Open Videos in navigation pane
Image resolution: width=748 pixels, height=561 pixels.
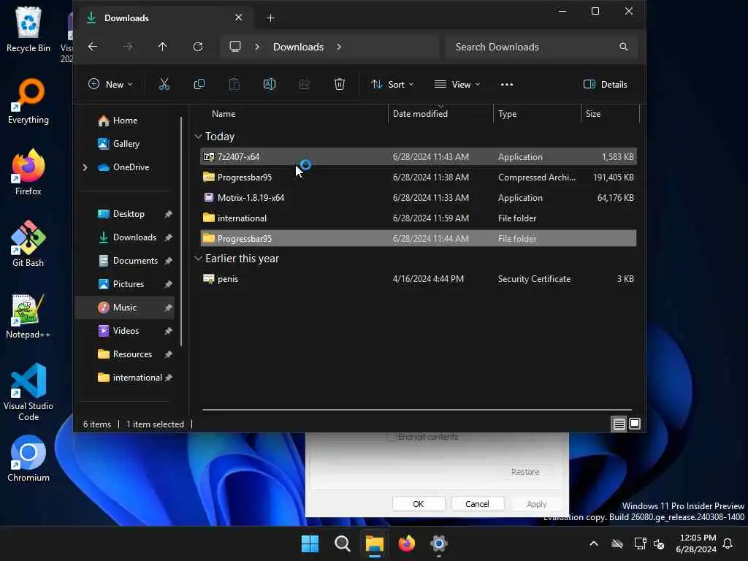[126, 331]
